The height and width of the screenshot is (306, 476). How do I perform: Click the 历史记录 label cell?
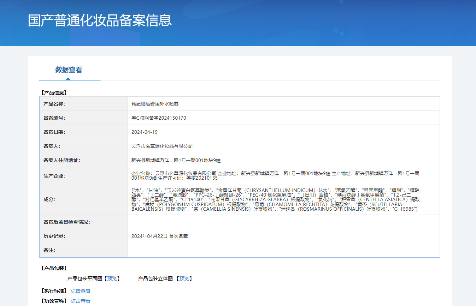[x=84, y=236]
